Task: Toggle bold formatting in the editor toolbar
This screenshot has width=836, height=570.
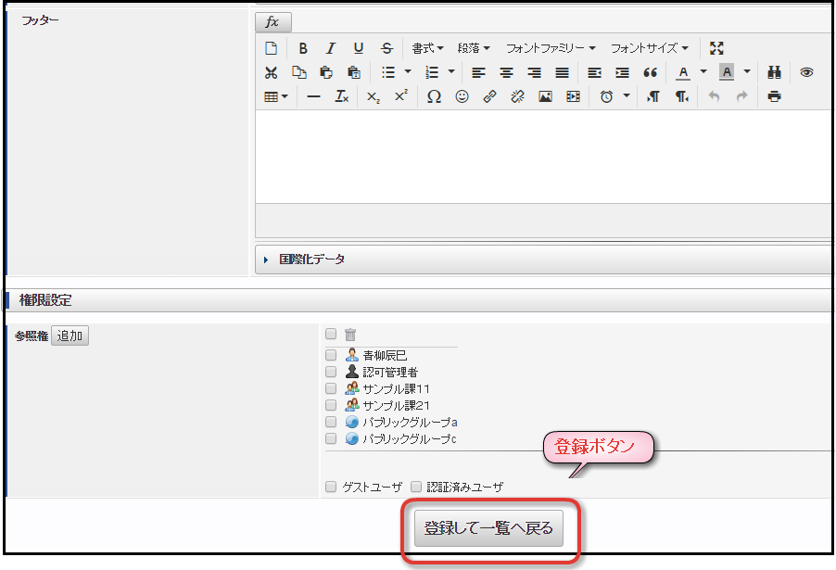Action: click(x=303, y=48)
